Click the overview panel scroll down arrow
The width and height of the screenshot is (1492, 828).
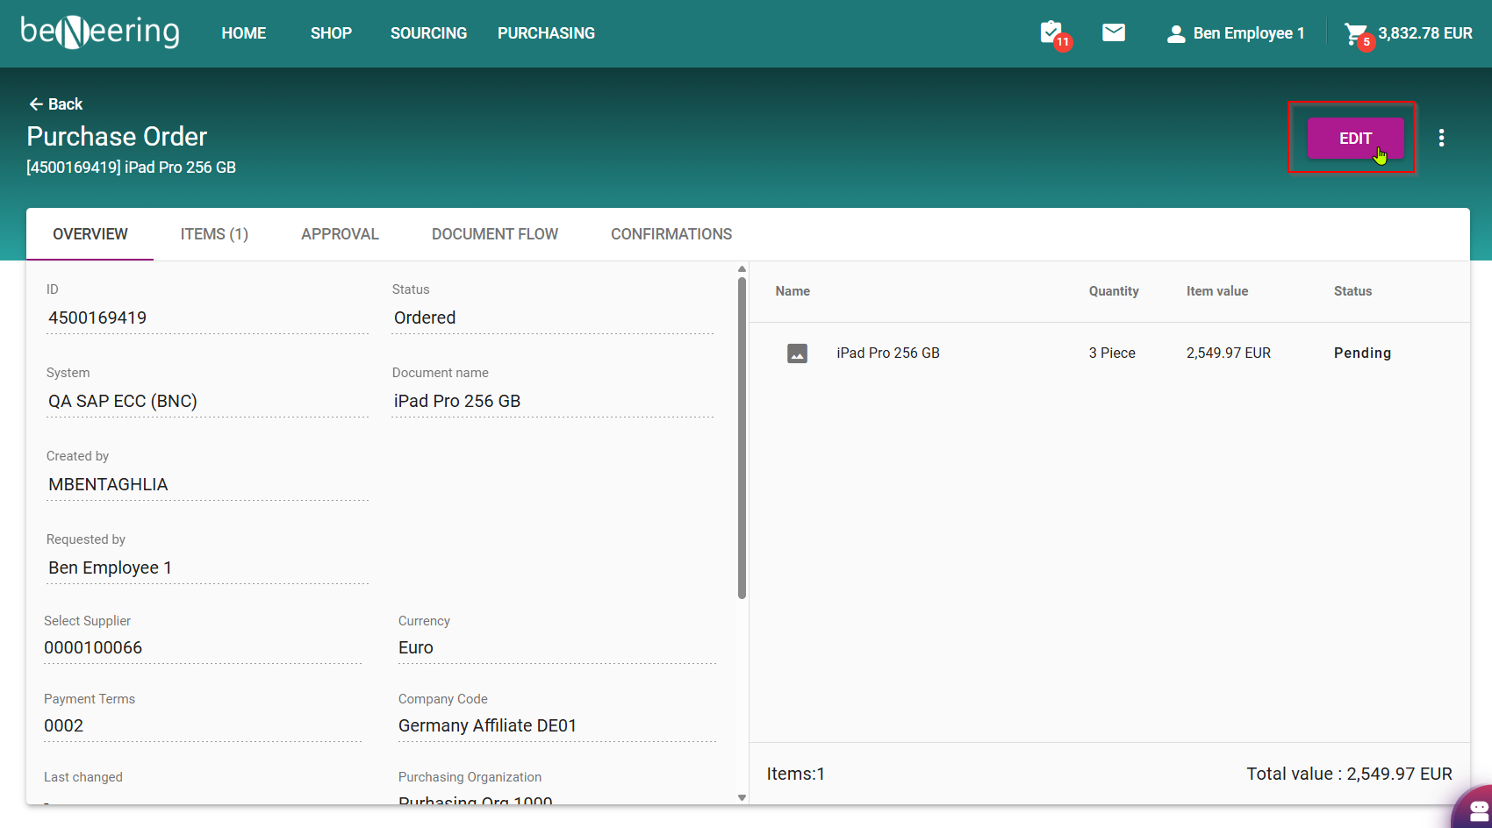coord(742,797)
